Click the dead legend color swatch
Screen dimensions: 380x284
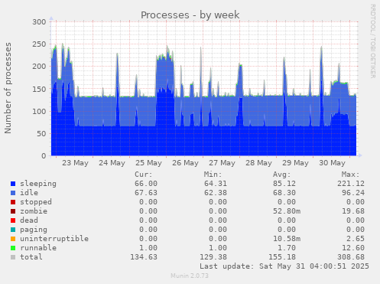pos(13,220)
